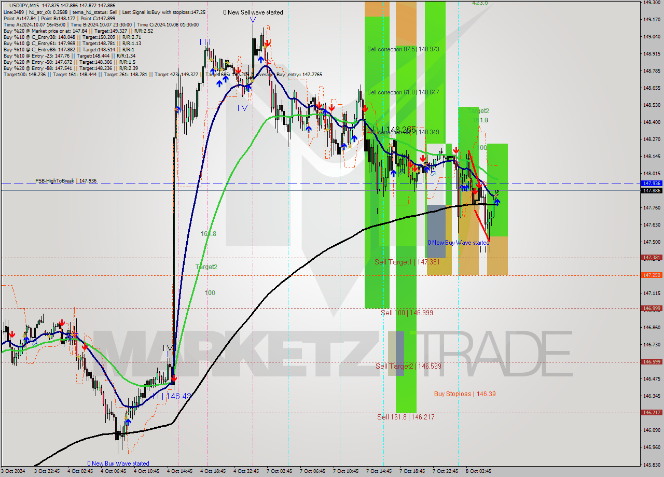
Task: Click the black 147.886 current price tag on the price axis
Action: [652, 191]
